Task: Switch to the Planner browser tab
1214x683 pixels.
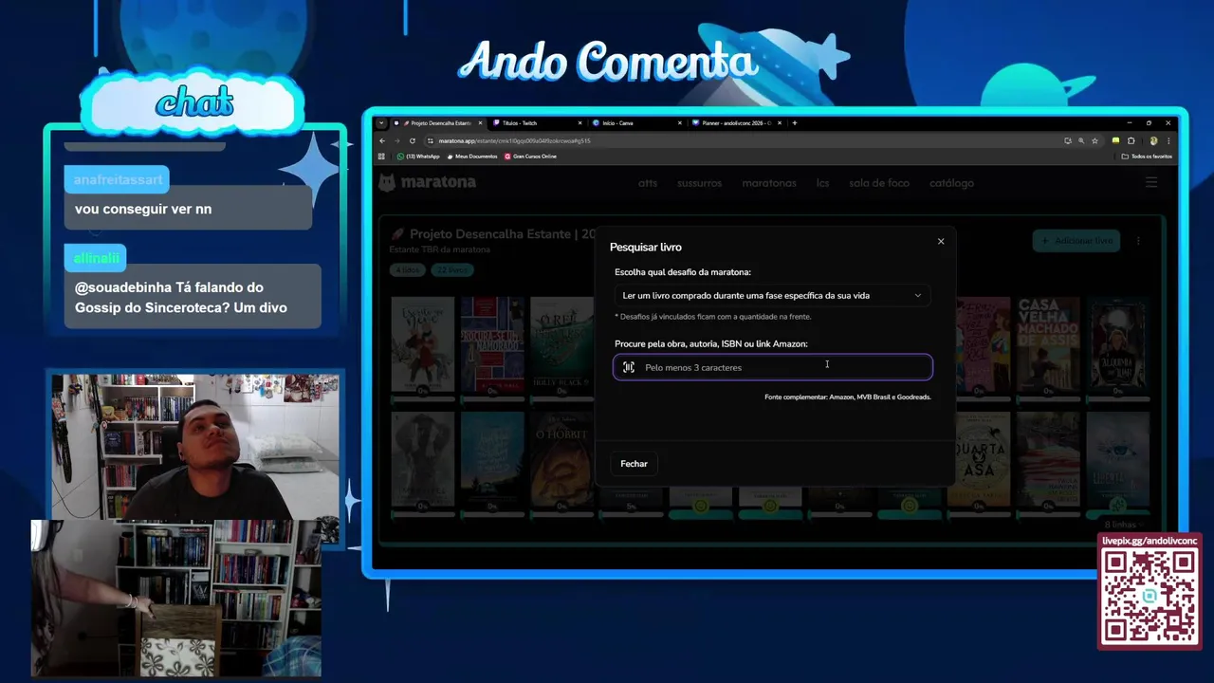Action: 735,123
